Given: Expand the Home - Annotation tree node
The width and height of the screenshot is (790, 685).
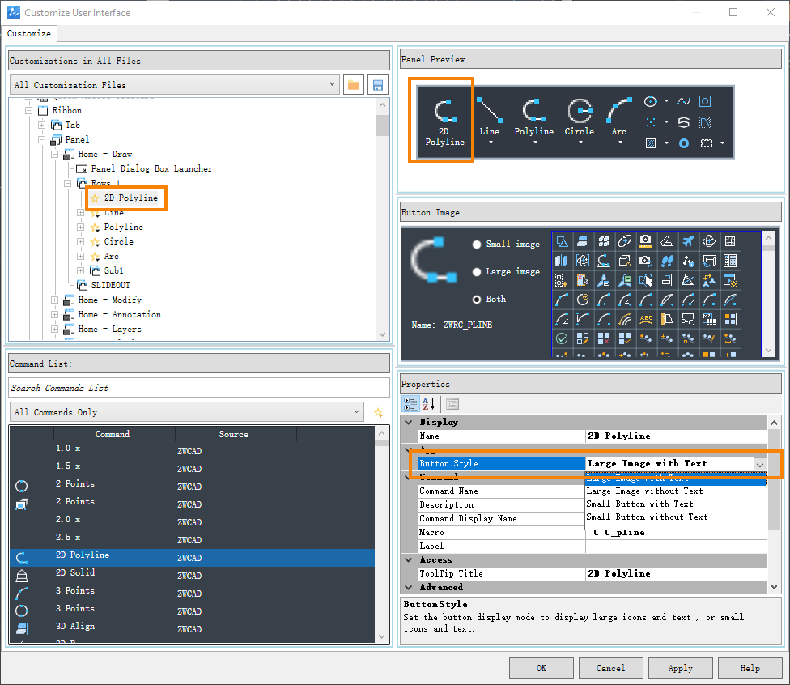Looking at the screenshot, I should tap(54, 314).
